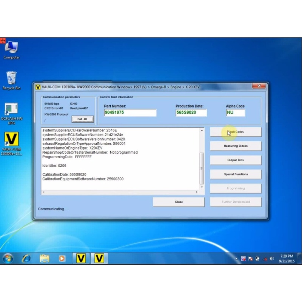The image size is (302, 302).
Task: Select the line 'systemSupplierECUSoftwareVersionNumber: 0420'
Action: click(x=83, y=139)
